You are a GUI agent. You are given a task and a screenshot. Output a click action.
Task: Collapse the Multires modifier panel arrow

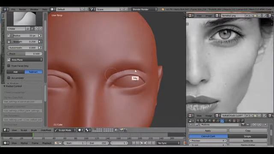coord(191,124)
